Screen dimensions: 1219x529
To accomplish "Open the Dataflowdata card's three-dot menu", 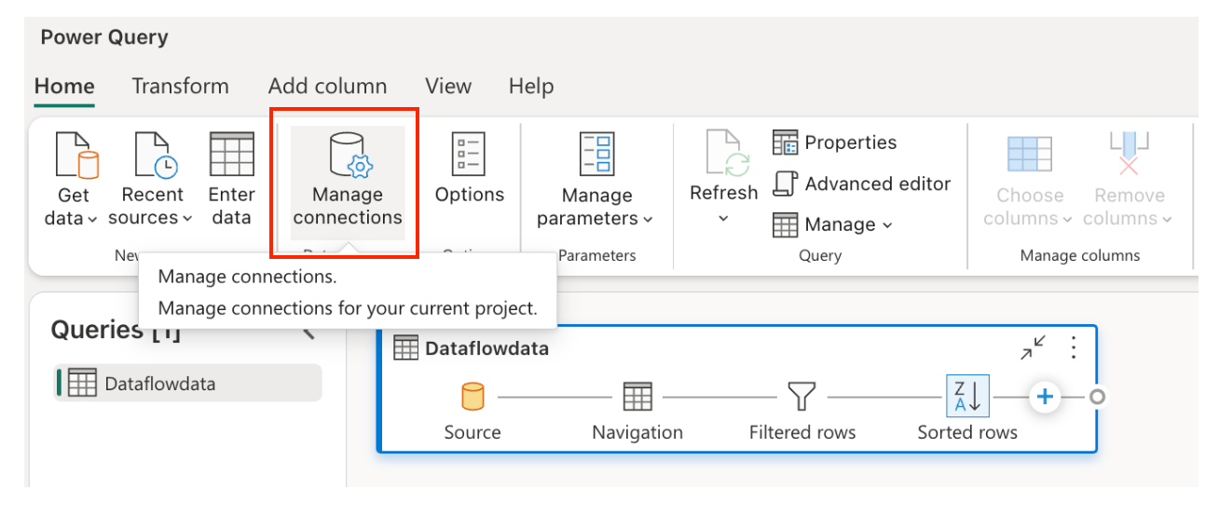I will point(1074,348).
